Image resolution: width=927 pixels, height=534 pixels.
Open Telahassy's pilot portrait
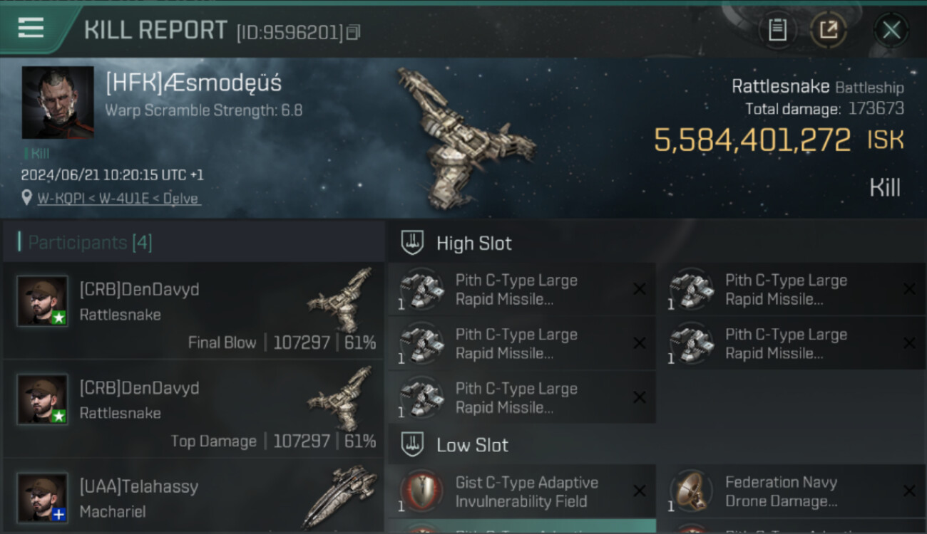[43, 497]
